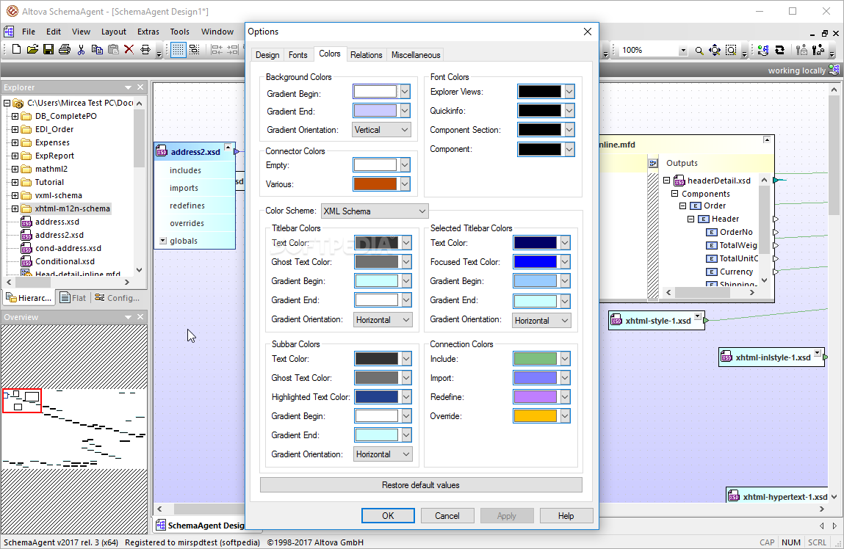Collapse the address2.xsd component box

pyautogui.click(x=228, y=147)
